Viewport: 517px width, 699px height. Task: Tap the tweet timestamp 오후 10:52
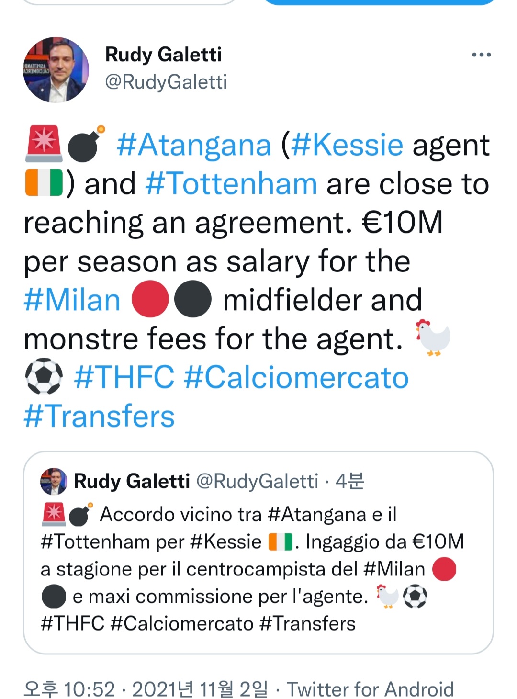click(x=70, y=689)
